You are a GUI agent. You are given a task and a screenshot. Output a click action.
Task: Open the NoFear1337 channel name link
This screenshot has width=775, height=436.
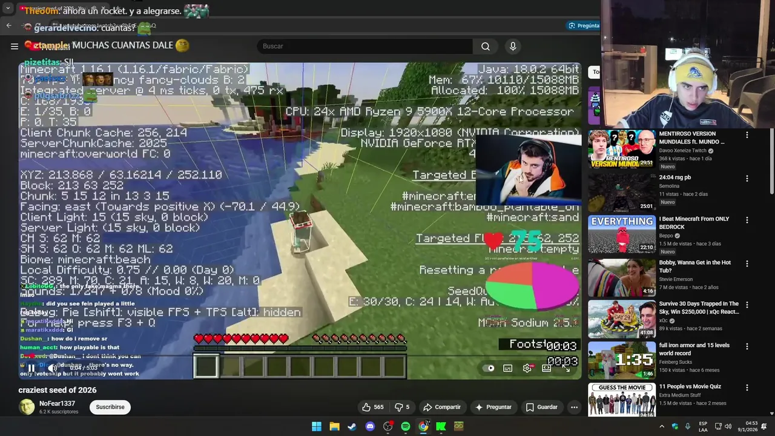(58, 403)
